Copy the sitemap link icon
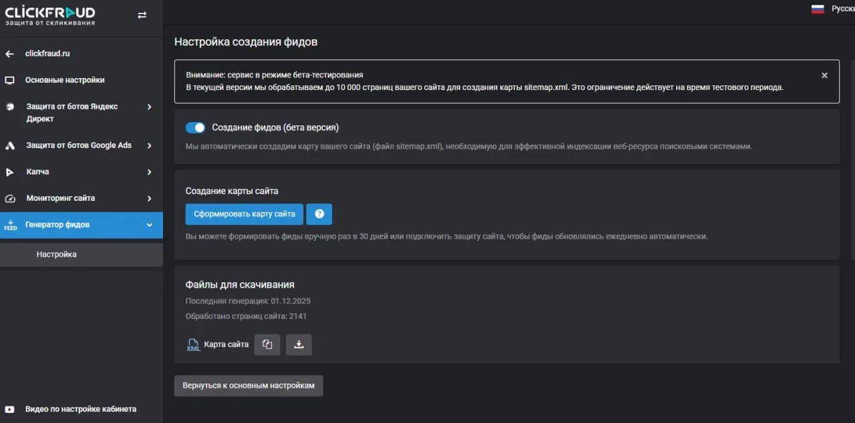The image size is (855, 423). (x=267, y=344)
